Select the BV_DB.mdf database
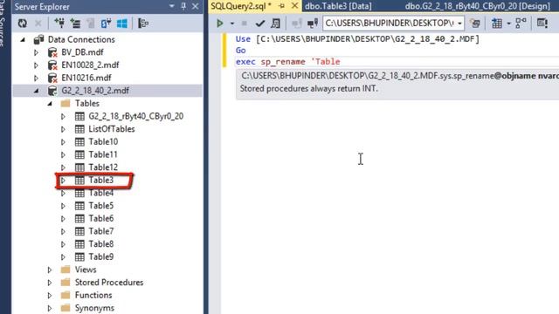 (x=82, y=52)
